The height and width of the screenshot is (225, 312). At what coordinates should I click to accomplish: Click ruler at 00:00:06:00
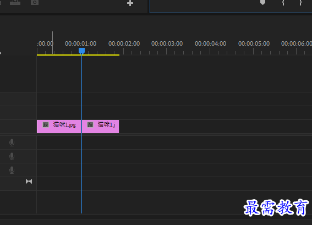(x=297, y=43)
